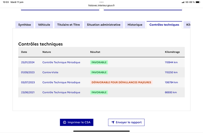
Task: Select the date 25/01/2024
Action: pos(28,62)
